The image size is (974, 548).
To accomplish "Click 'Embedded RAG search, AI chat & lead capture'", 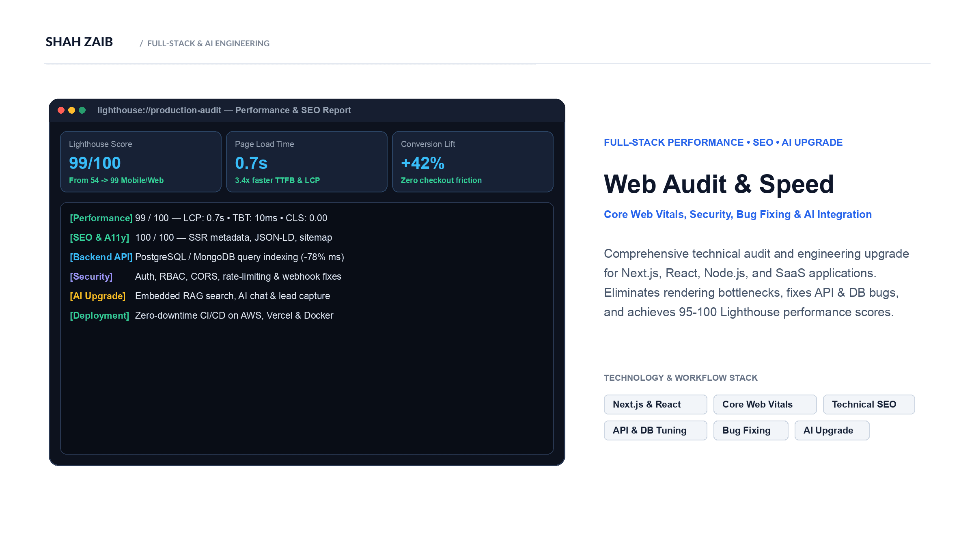I will click(233, 296).
